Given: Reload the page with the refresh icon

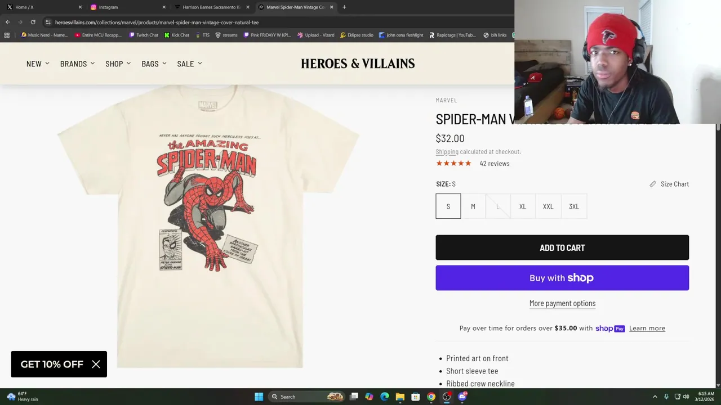Looking at the screenshot, I should [x=33, y=22].
